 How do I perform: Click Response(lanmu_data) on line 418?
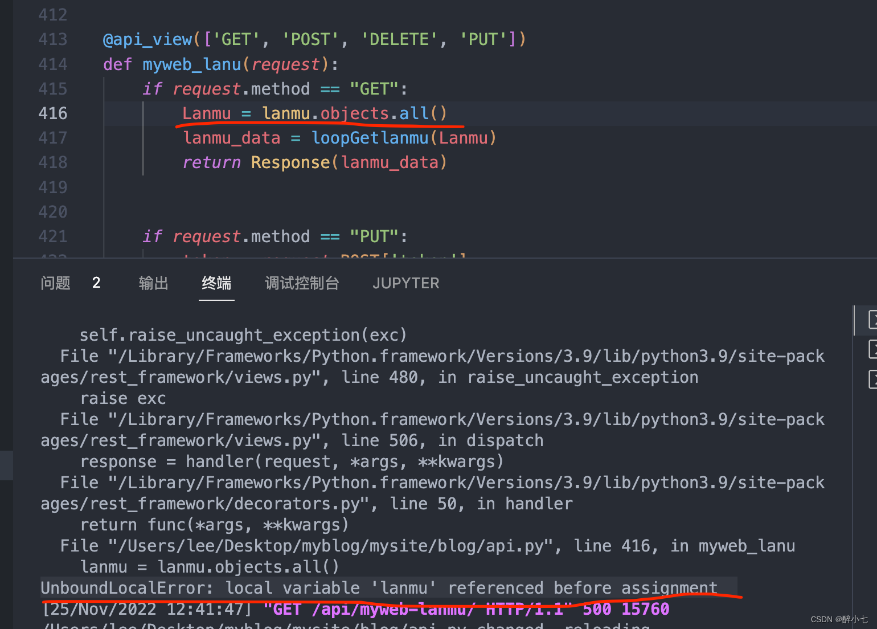tap(349, 162)
